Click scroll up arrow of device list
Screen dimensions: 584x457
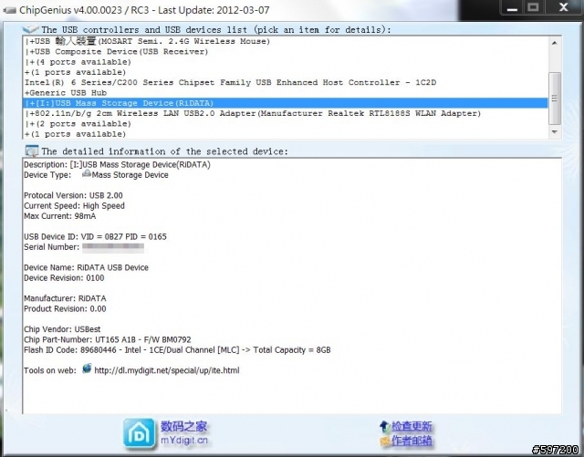pyautogui.click(x=554, y=43)
